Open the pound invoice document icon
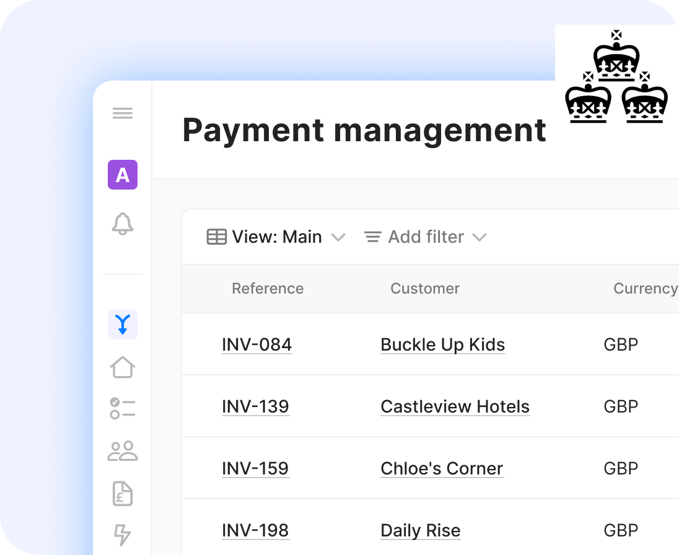The image size is (679, 555). click(x=123, y=494)
